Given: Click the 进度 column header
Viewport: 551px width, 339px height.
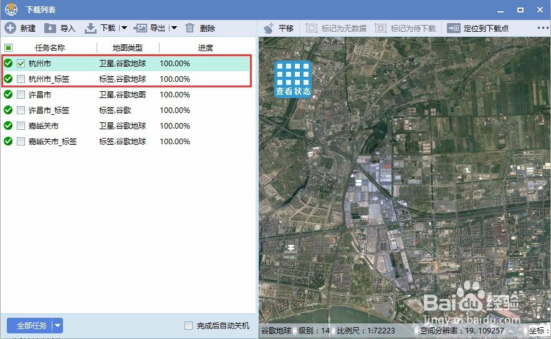Looking at the screenshot, I should [206, 47].
